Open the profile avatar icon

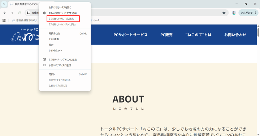pyautogui.click(x=234, y=13)
